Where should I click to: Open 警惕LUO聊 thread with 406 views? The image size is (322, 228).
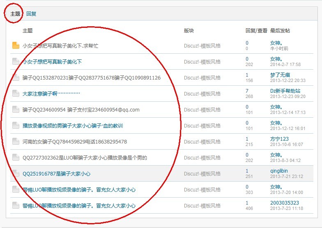[x=79, y=206]
